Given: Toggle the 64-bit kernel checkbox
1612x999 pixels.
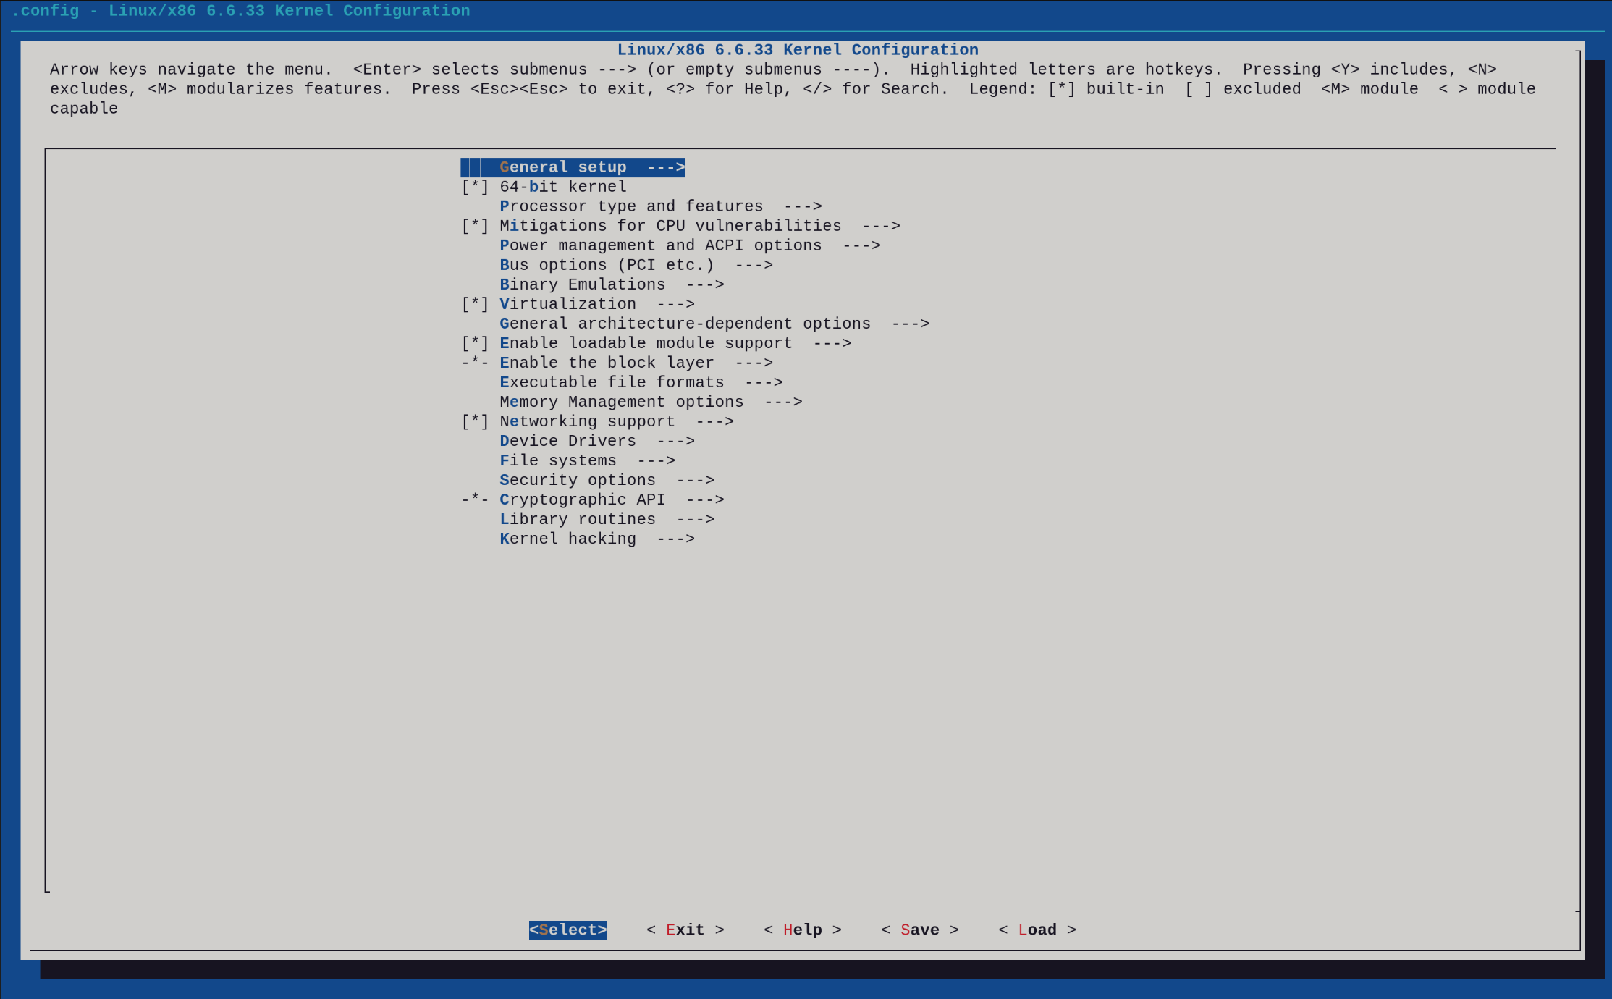Looking at the screenshot, I should (x=475, y=187).
